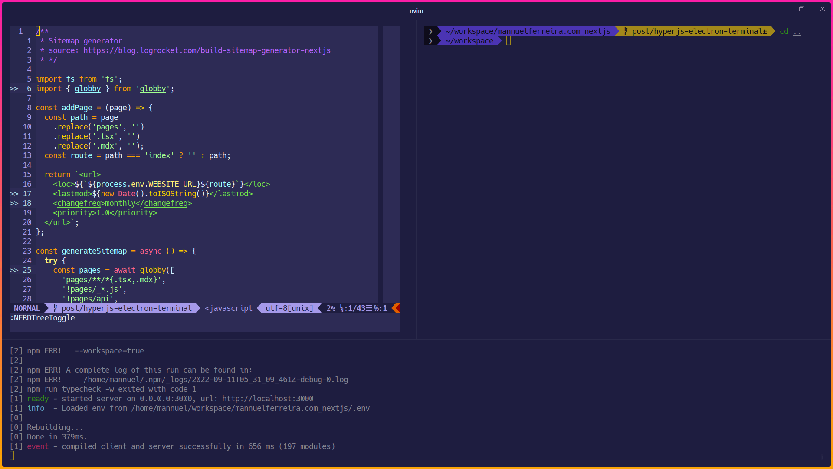Click the line counter 1/43 in the statusline

(357, 308)
